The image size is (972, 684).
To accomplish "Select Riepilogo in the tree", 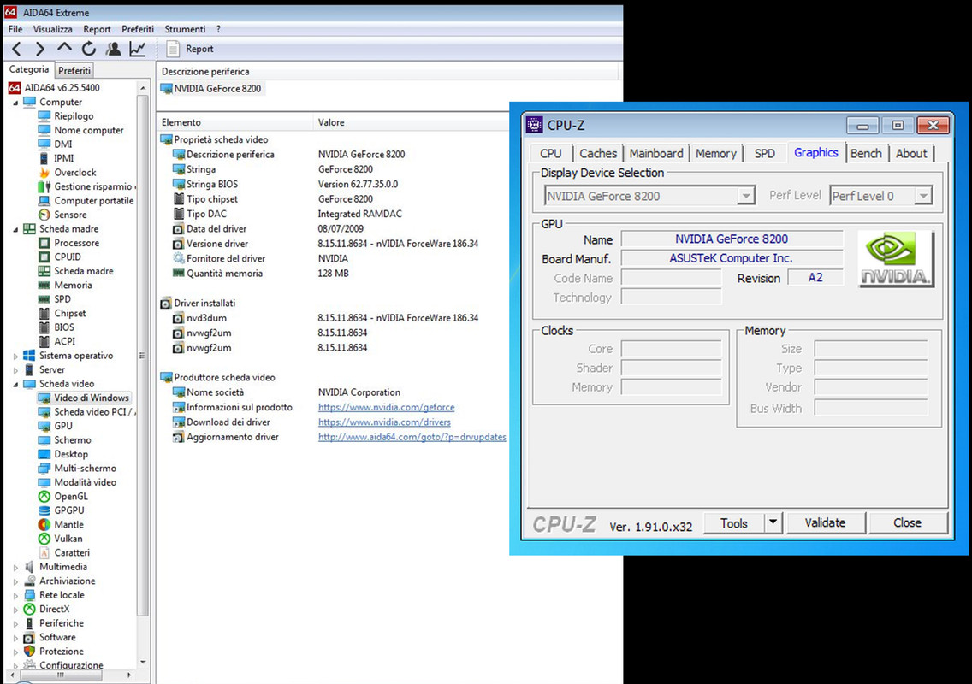I will (74, 116).
